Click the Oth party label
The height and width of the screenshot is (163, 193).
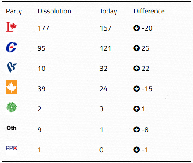coord(11,128)
